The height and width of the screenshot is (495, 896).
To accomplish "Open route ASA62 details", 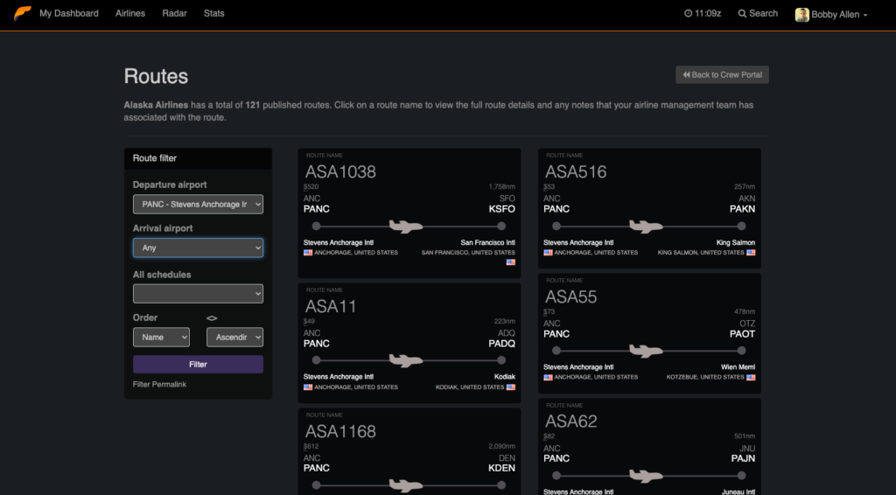I will click(570, 422).
